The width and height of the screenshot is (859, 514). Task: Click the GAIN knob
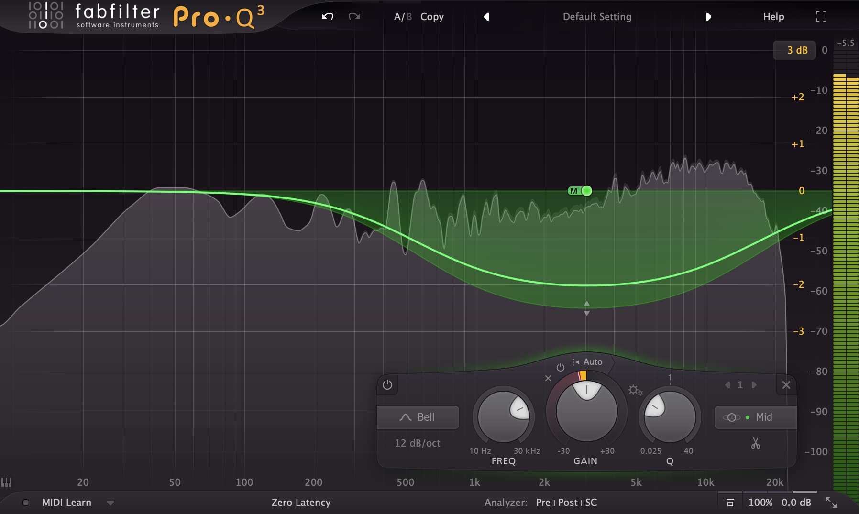click(x=586, y=411)
